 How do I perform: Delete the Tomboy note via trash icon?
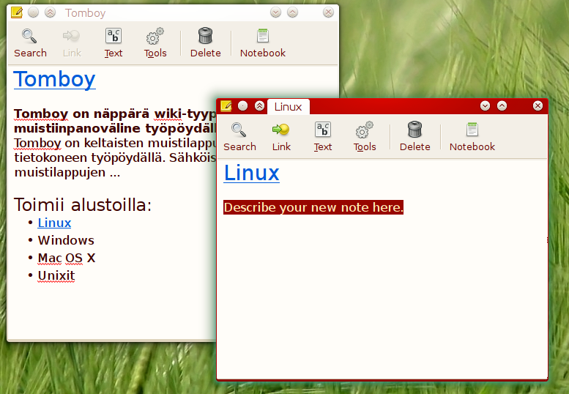205,42
